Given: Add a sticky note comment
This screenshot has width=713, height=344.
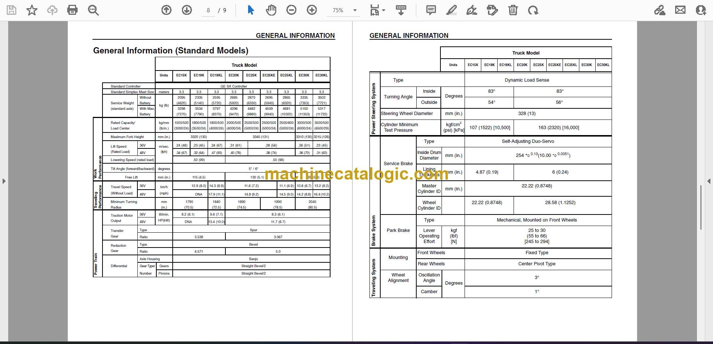Looking at the screenshot, I should (431, 10).
